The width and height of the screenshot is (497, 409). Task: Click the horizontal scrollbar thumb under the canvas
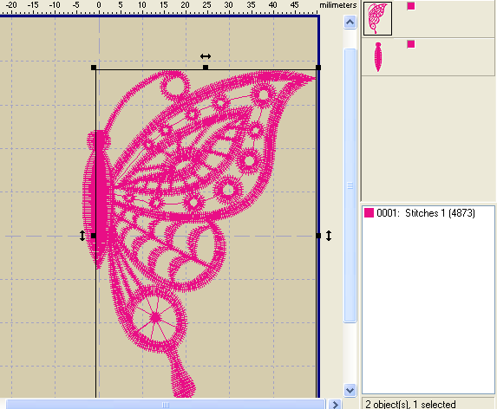pyautogui.click(x=166, y=405)
